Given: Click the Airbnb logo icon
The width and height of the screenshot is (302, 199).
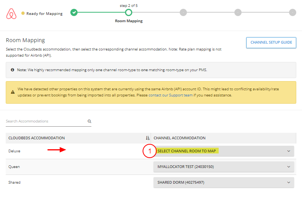Looking at the screenshot, I should tap(12, 14).
